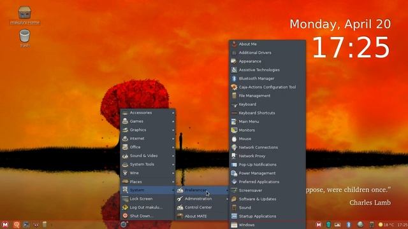
Task: Open Network Connections preferences
Action: point(267,147)
